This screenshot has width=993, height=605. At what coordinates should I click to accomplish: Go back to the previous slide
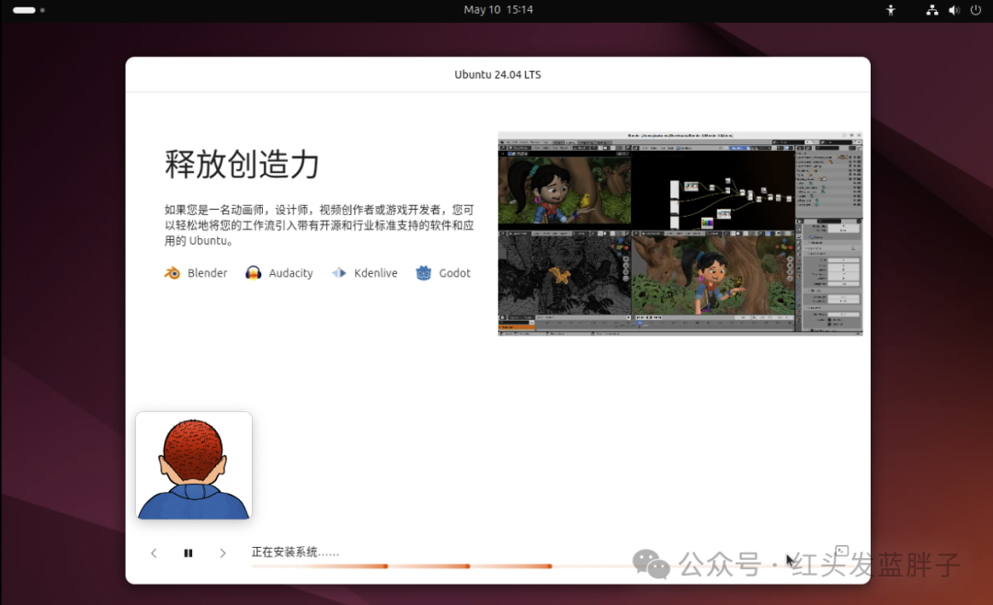coord(154,553)
